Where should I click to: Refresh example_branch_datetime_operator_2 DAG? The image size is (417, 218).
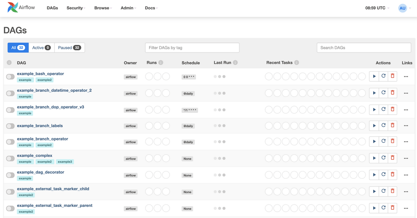click(x=383, y=93)
